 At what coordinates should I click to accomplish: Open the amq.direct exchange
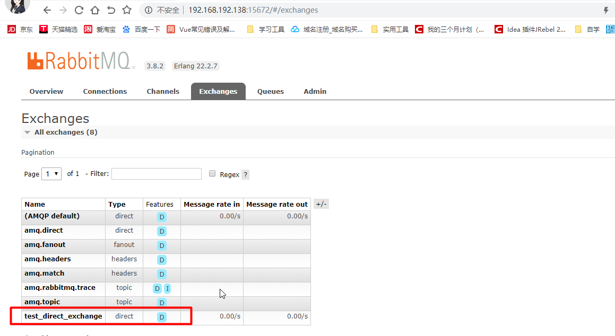pyautogui.click(x=44, y=231)
